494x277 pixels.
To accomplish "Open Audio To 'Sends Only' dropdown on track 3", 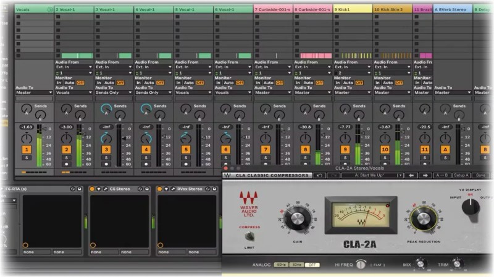I will (114, 93).
